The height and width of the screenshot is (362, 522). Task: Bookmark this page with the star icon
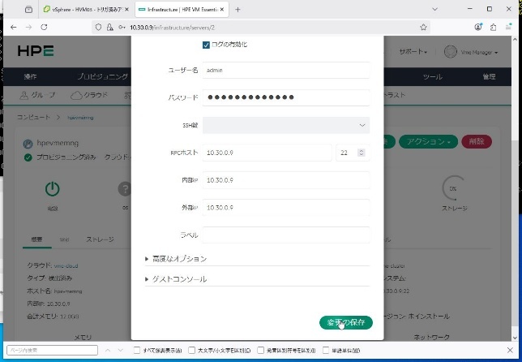(x=423, y=27)
